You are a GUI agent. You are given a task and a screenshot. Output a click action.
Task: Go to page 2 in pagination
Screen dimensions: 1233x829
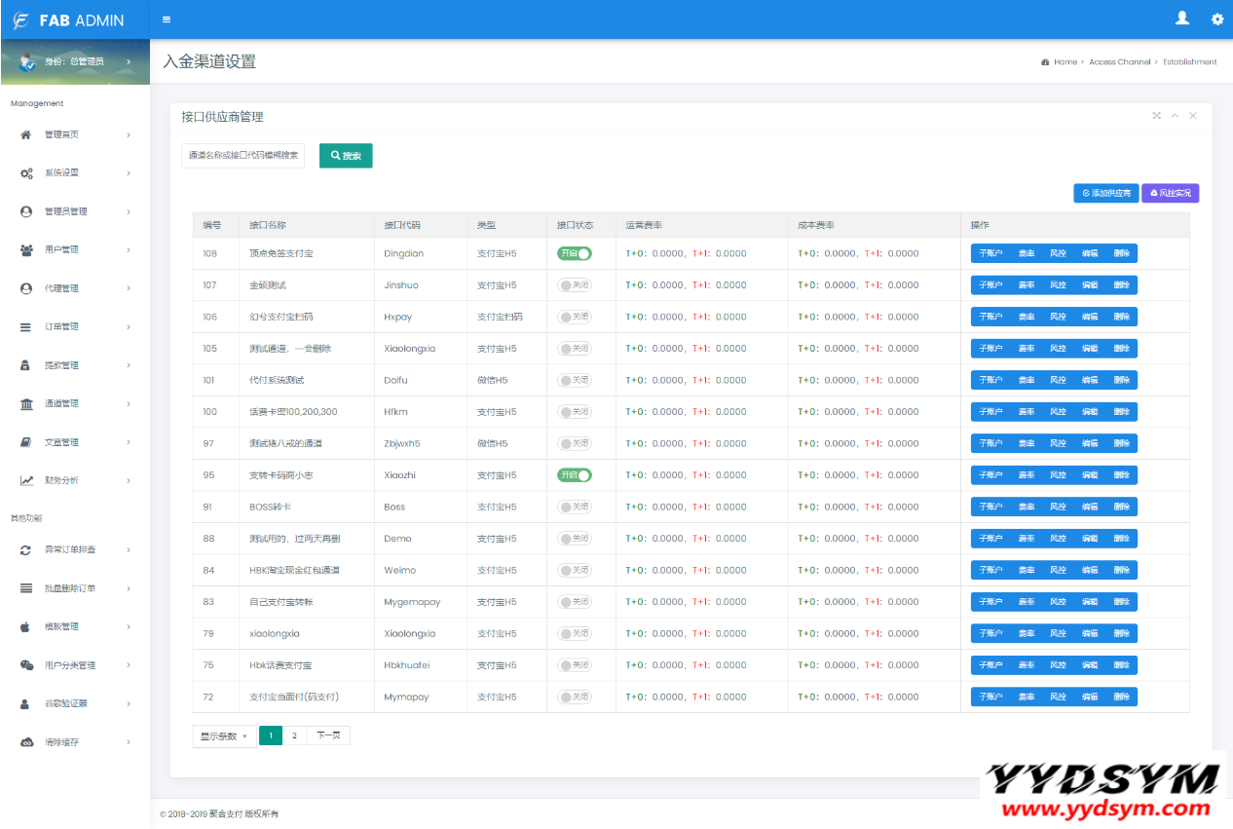coord(294,736)
